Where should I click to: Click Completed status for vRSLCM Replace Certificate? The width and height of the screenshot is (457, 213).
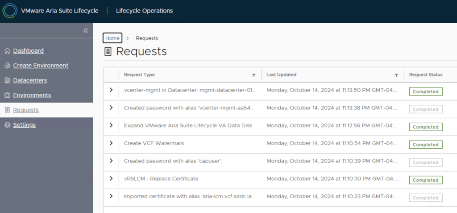pos(425,180)
